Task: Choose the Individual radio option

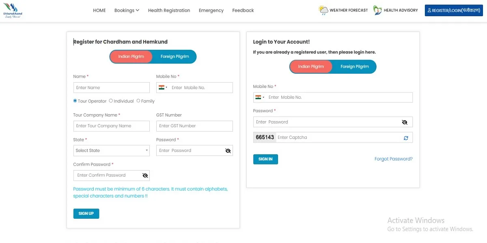Action: [111, 101]
